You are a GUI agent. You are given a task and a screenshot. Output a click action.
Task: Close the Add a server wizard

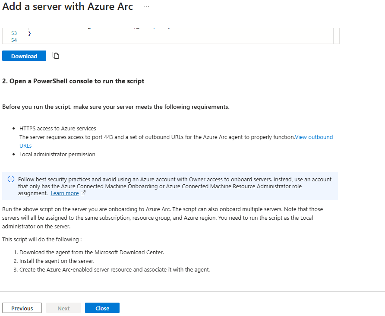102,308
